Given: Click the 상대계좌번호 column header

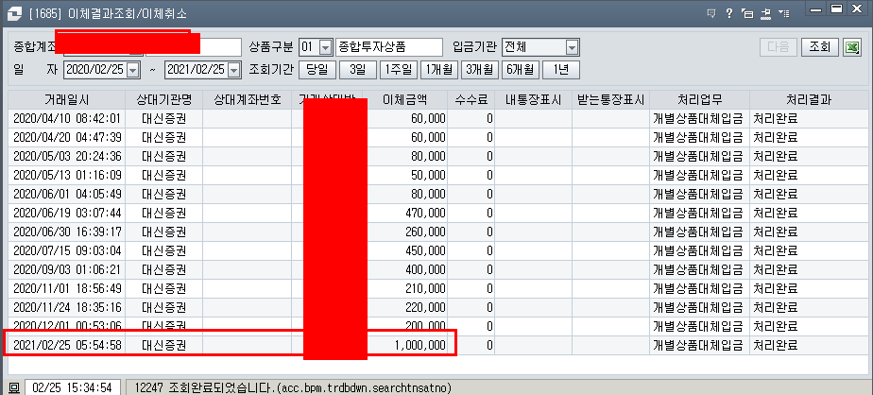Looking at the screenshot, I should [248, 100].
